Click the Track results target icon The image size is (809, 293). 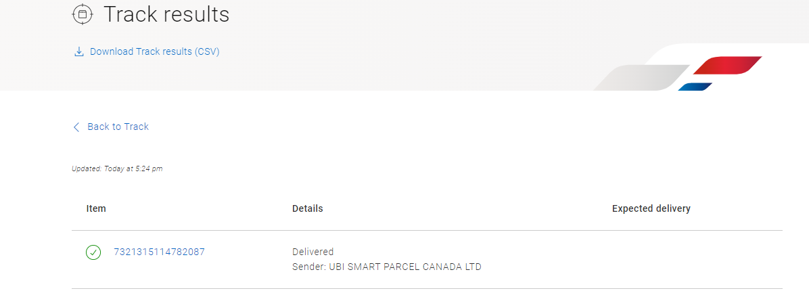point(82,14)
